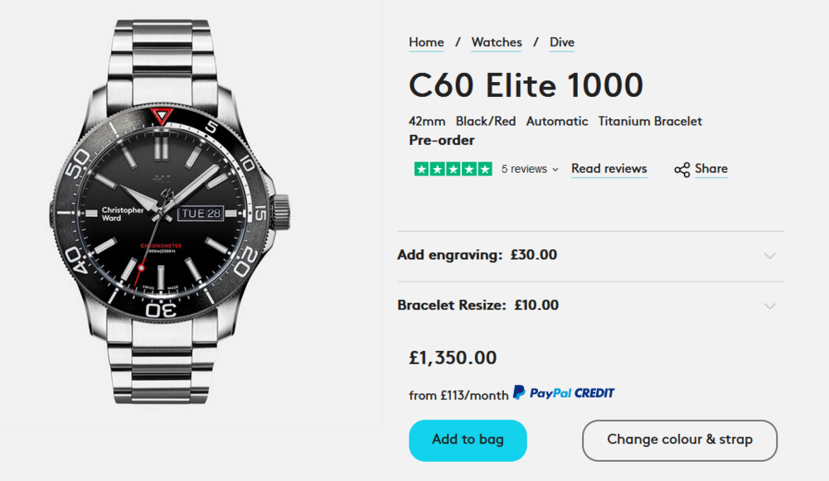
Task: Open the Read reviews link
Action: pos(608,169)
